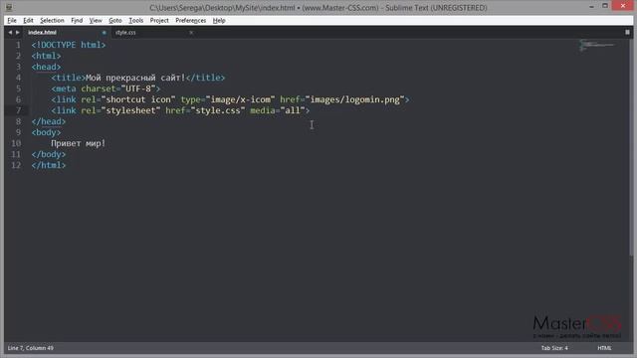Click the opening <body> tag

point(46,132)
